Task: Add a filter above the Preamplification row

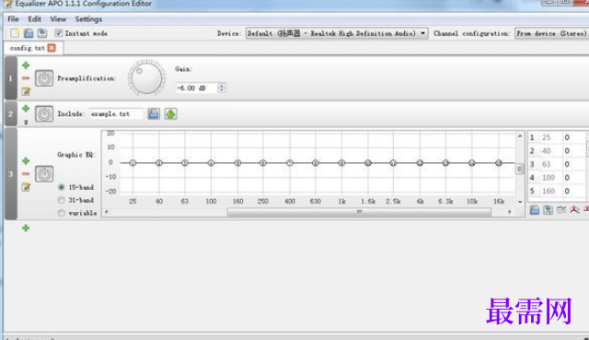Action: click(x=26, y=65)
